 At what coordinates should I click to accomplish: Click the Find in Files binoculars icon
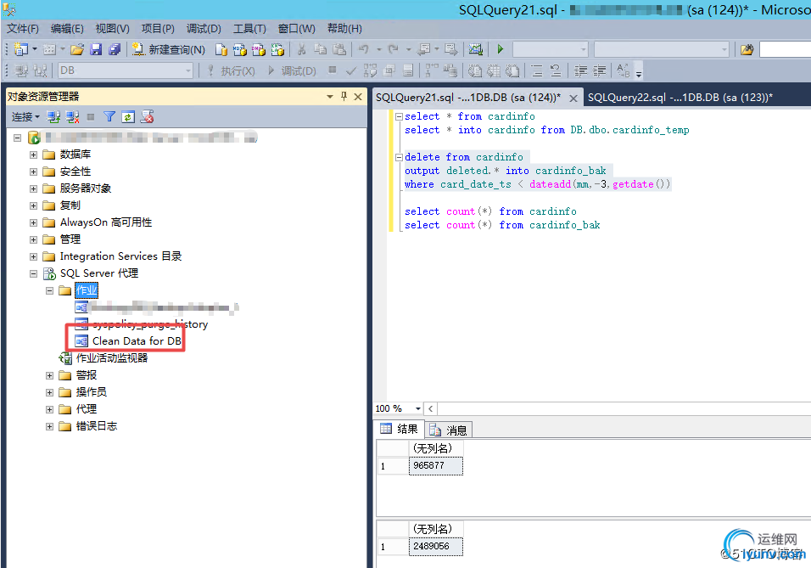(x=747, y=49)
